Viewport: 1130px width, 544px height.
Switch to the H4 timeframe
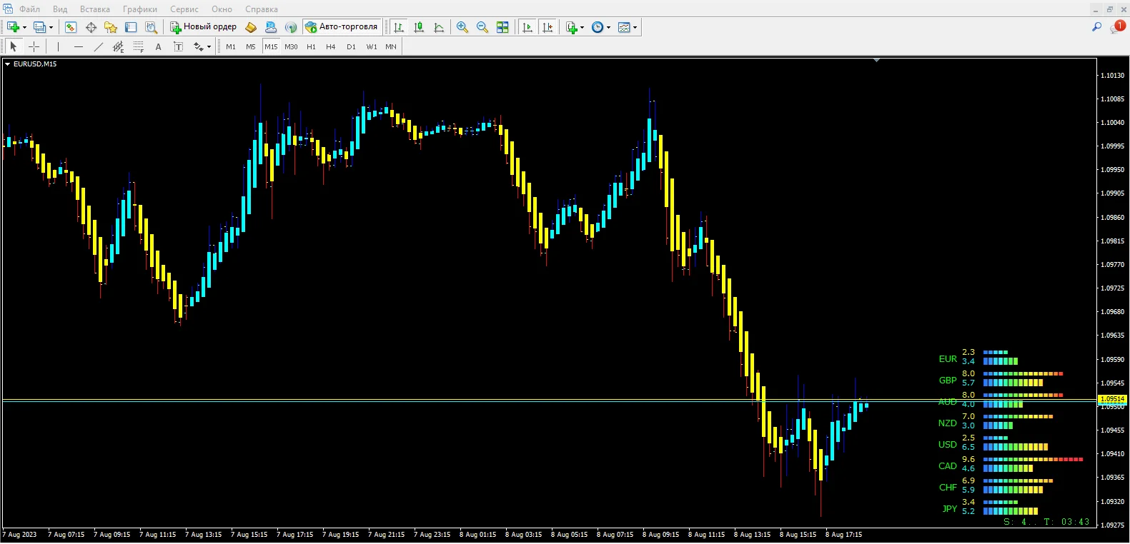(331, 46)
